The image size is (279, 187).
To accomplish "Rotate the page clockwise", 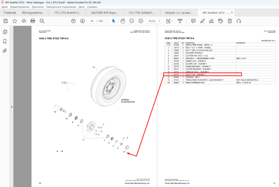I will click(x=239, y=21).
